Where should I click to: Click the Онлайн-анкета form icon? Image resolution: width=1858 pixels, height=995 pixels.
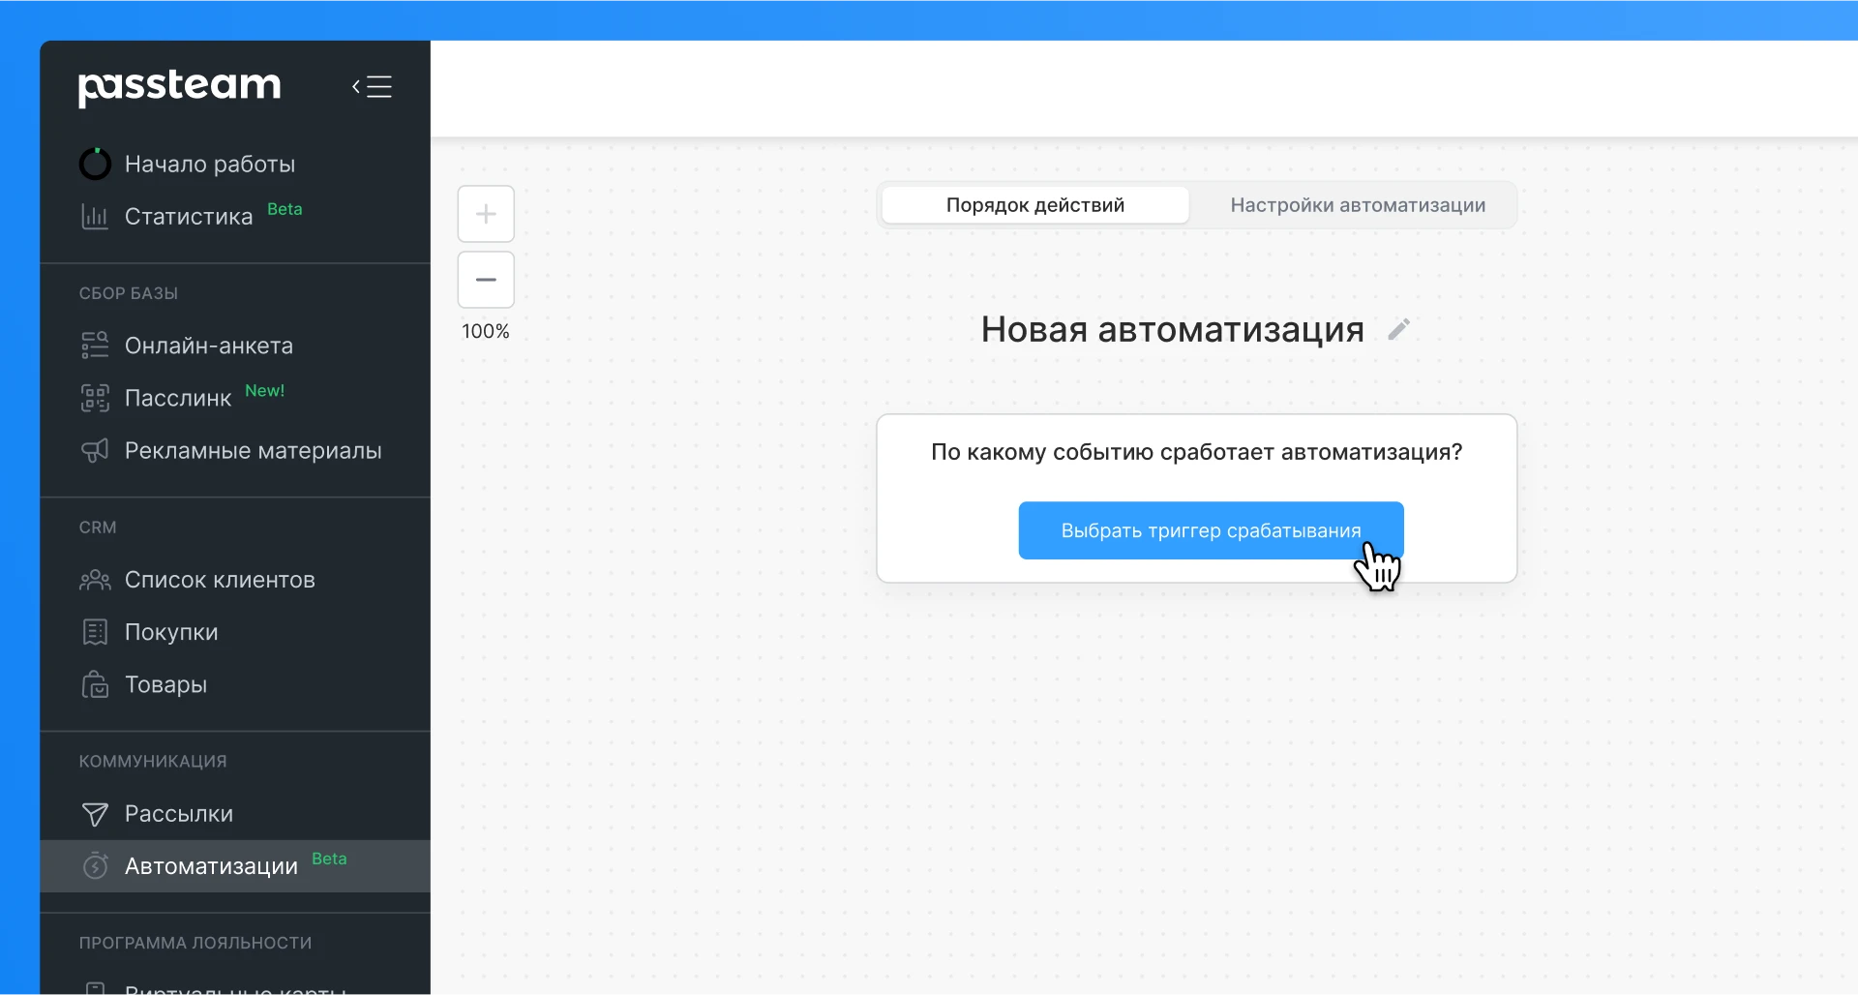pyautogui.click(x=95, y=346)
